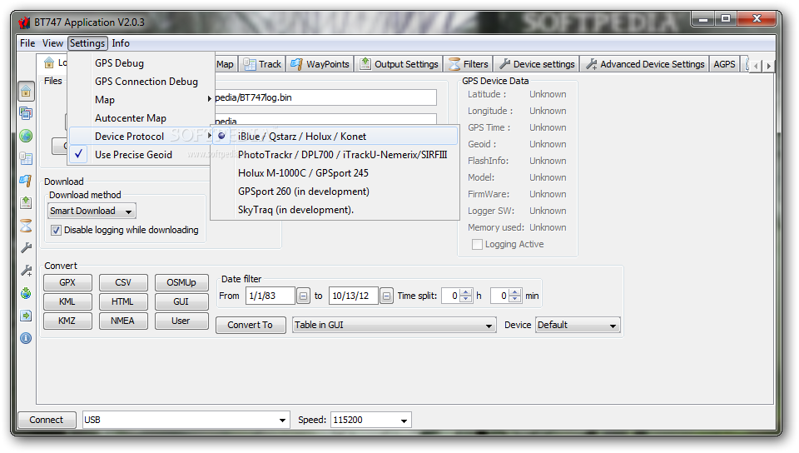Click the stacked windows icon in sidebar
This screenshot has height=453, width=799.
click(26, 113)
